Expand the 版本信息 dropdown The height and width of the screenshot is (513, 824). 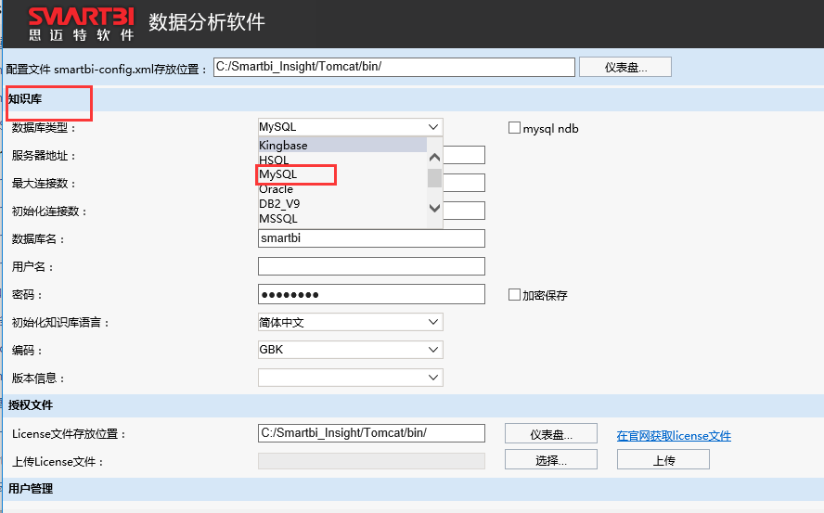pos(351,378)
